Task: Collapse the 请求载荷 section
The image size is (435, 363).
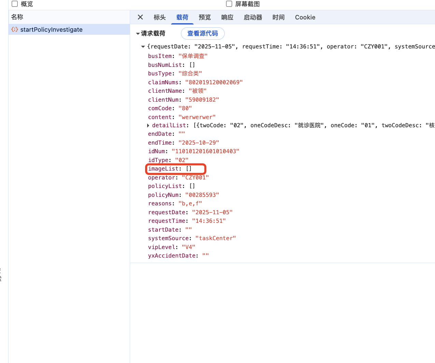Action: point(138,33)
